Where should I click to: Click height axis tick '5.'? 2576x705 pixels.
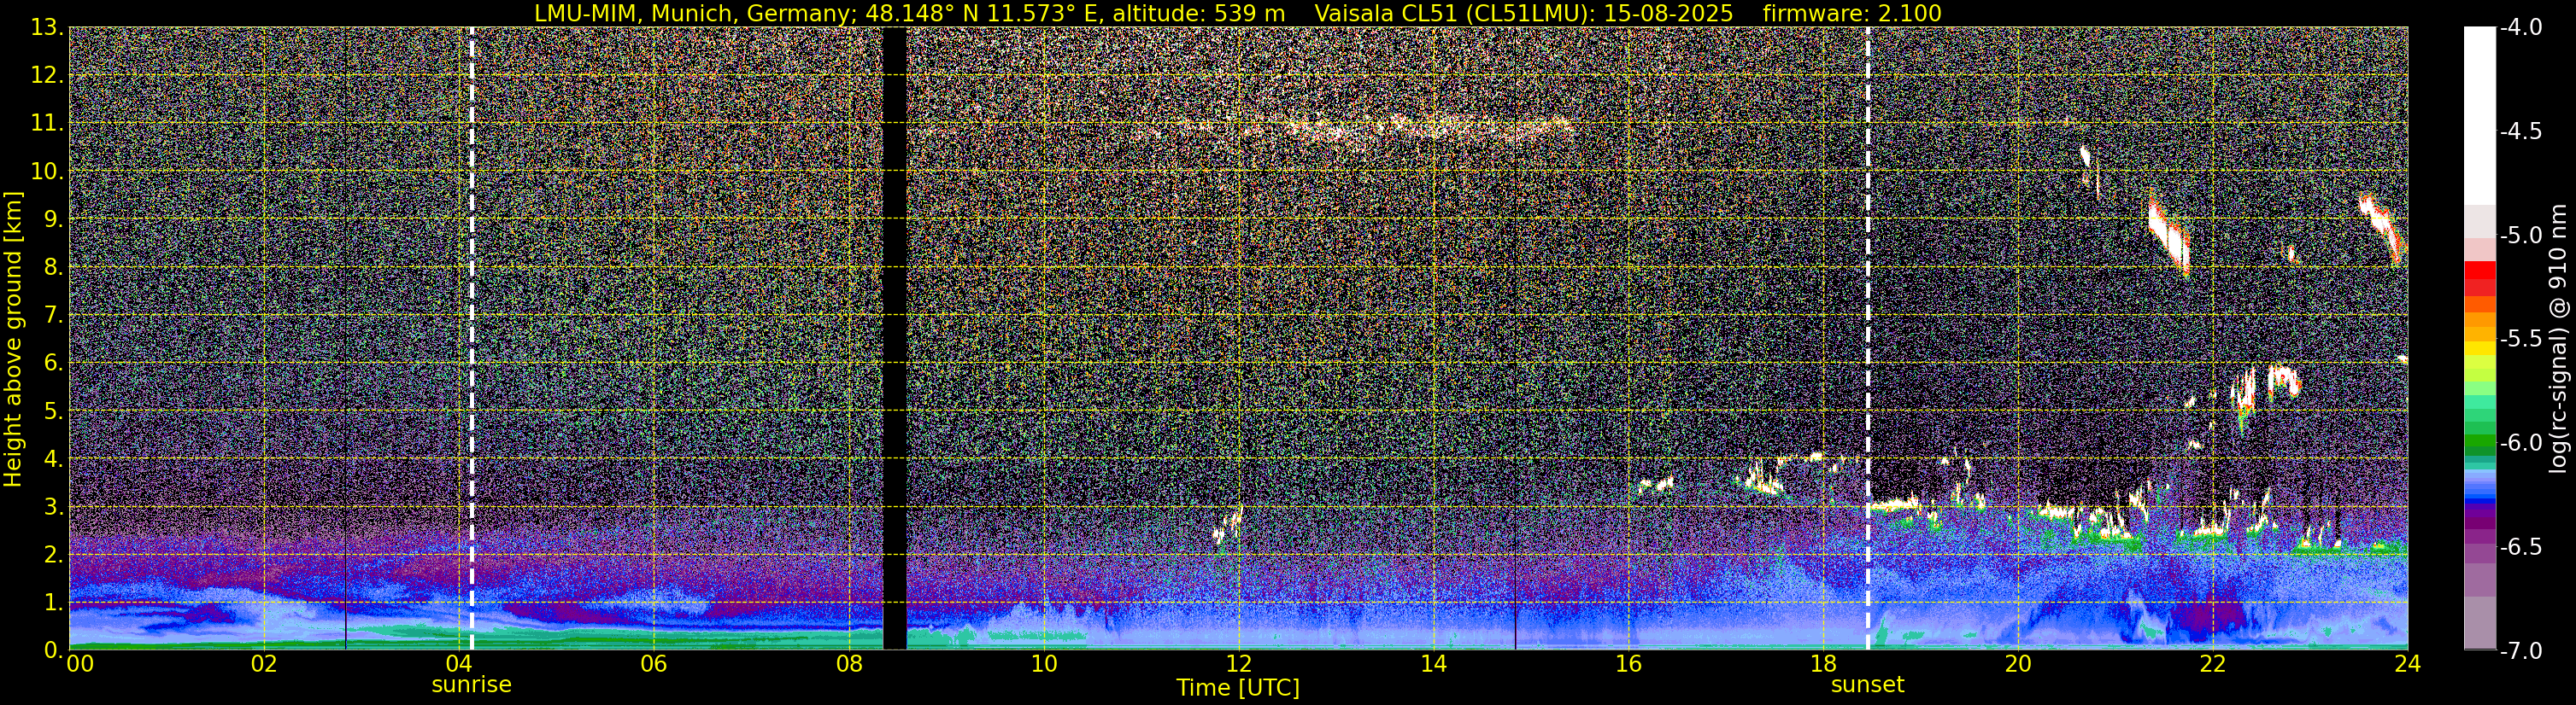click(55, 411)
